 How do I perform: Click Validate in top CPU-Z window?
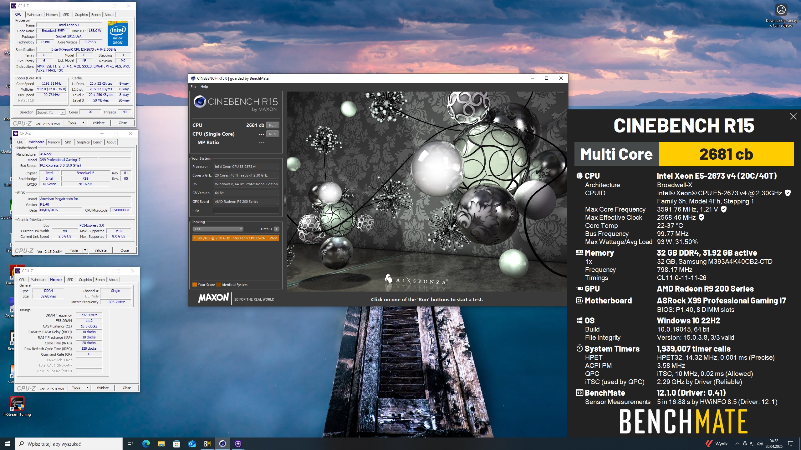tap(99, 123)
